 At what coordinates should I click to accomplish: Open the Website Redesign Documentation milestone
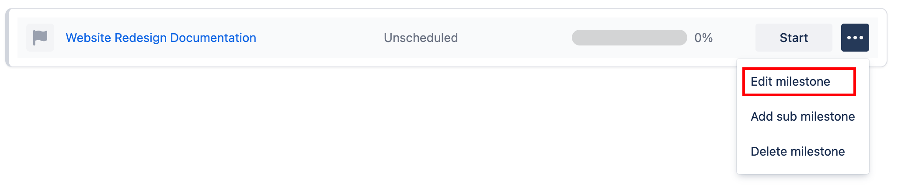tap(160, 38)
